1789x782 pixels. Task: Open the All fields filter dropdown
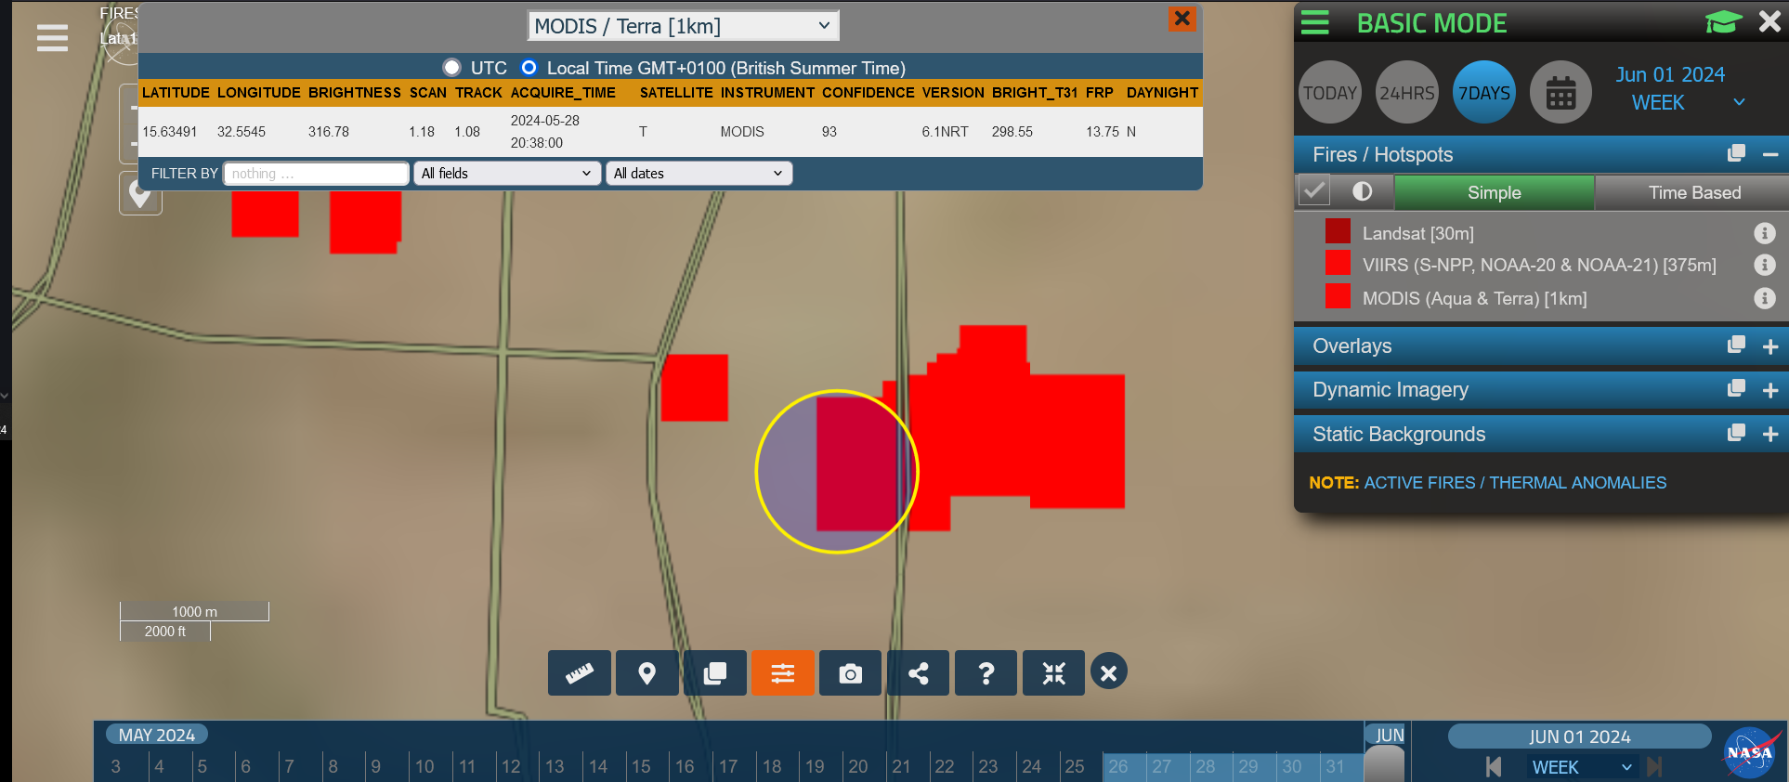[506, 174]
